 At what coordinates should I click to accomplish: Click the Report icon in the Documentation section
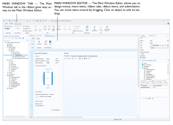click(46, 42)
